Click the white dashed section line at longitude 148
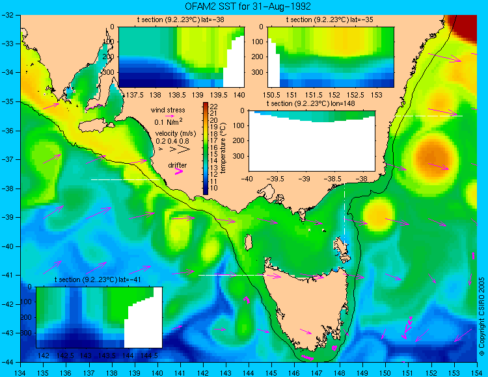The height and width of the screenshot is (377, 488). point(344,214)
